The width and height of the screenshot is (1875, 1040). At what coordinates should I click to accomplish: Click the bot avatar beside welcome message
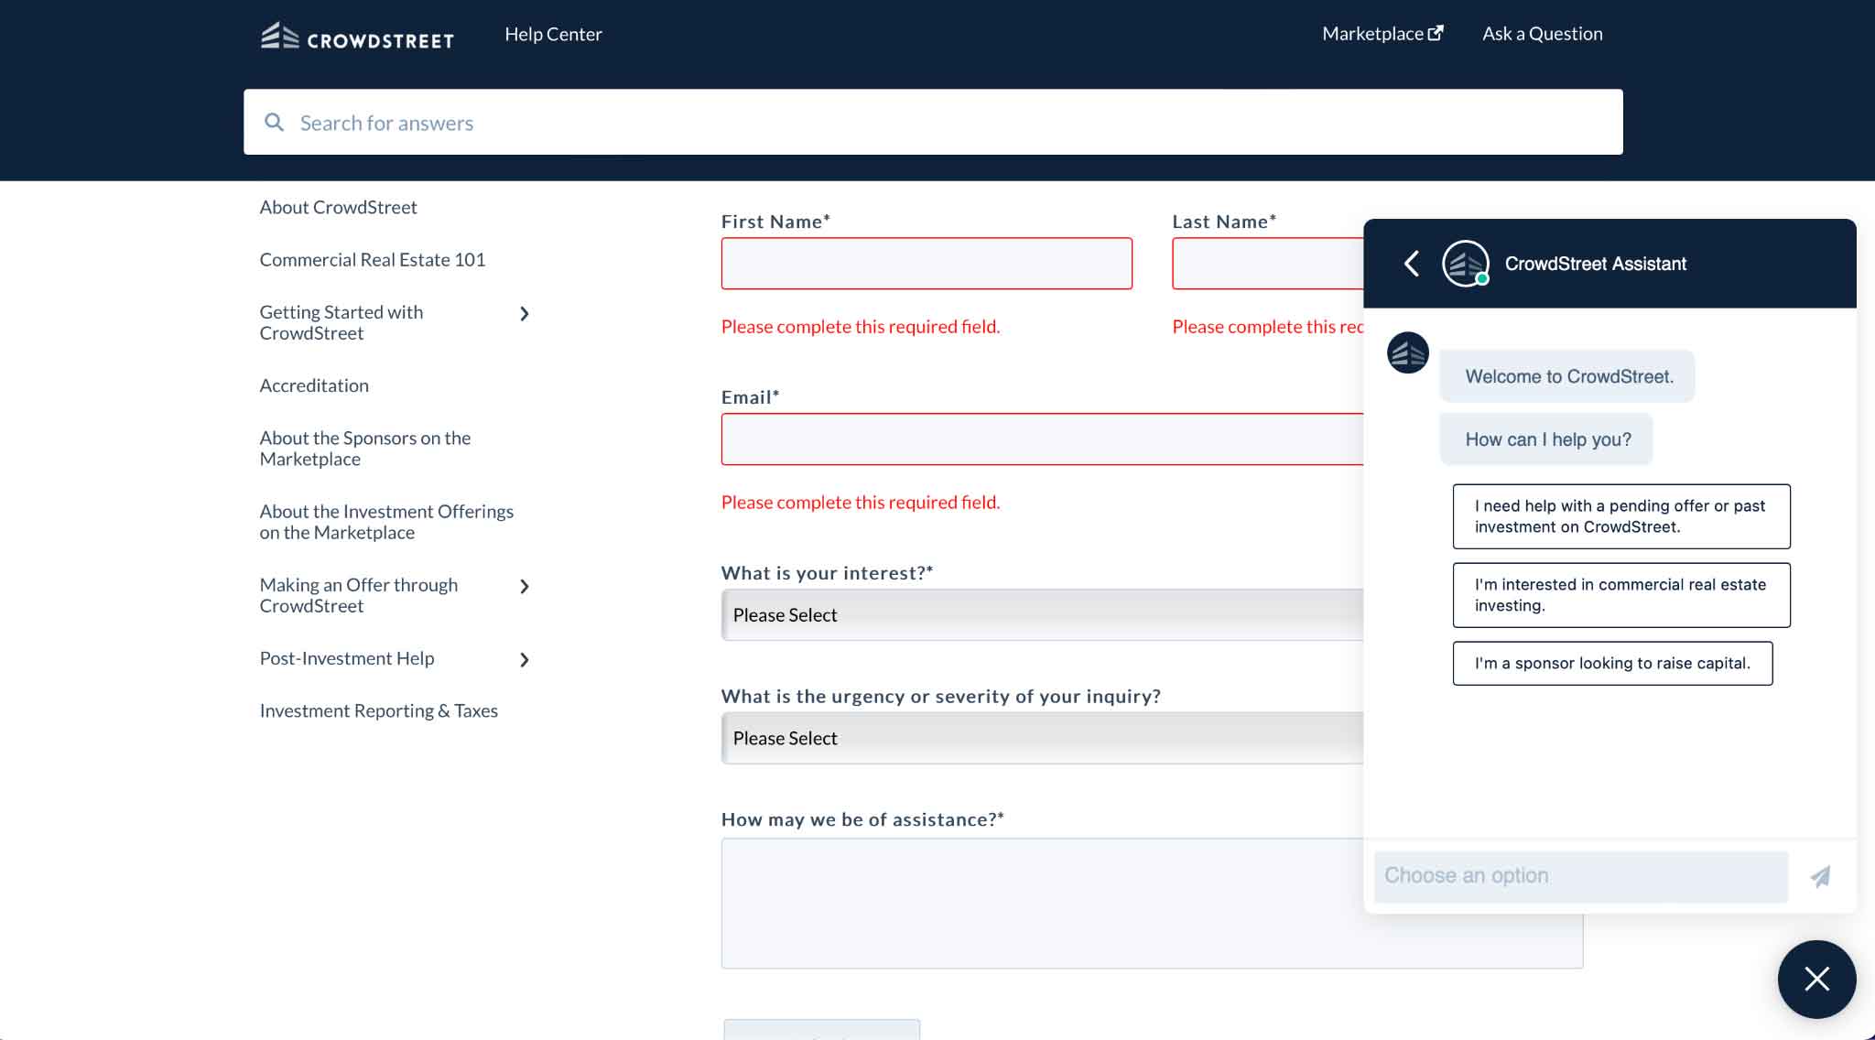pos(1408,352)
